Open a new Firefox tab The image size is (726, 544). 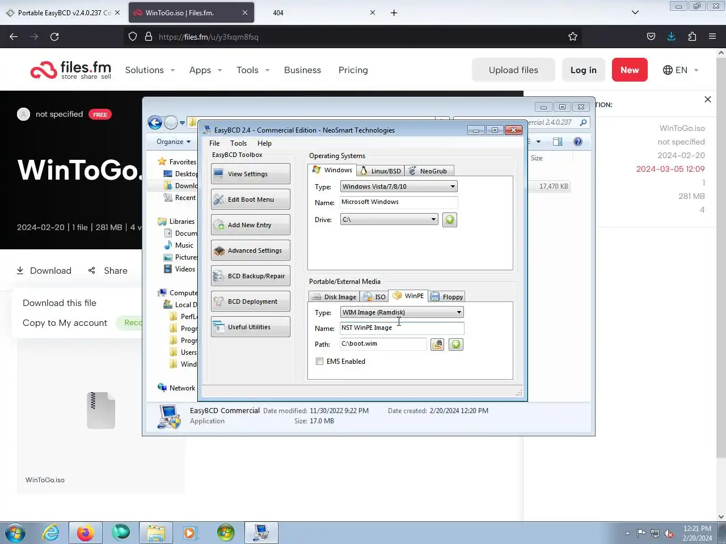pos(394,12)
